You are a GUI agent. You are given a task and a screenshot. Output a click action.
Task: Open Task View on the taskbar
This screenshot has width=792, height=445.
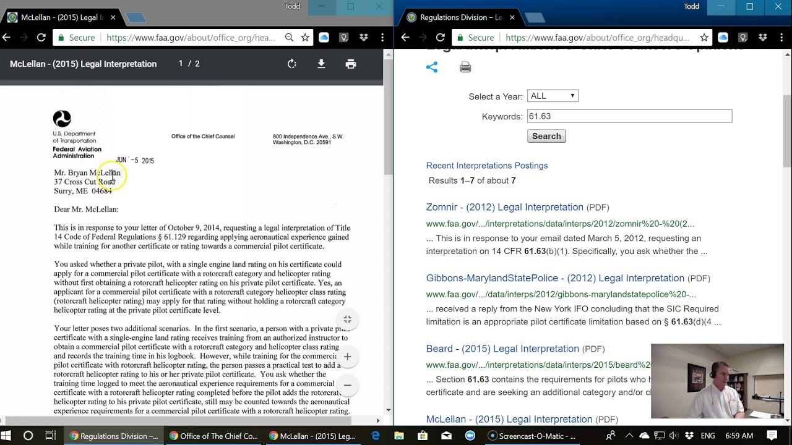51,436
